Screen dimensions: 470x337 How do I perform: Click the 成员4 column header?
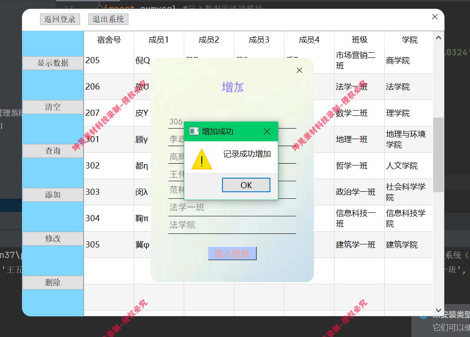coord(309,39)
